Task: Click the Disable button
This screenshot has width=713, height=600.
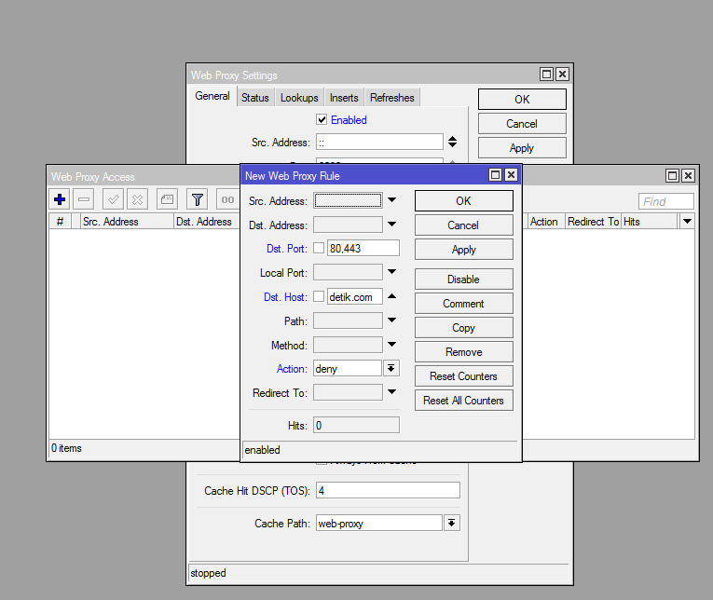Action: 464,280
